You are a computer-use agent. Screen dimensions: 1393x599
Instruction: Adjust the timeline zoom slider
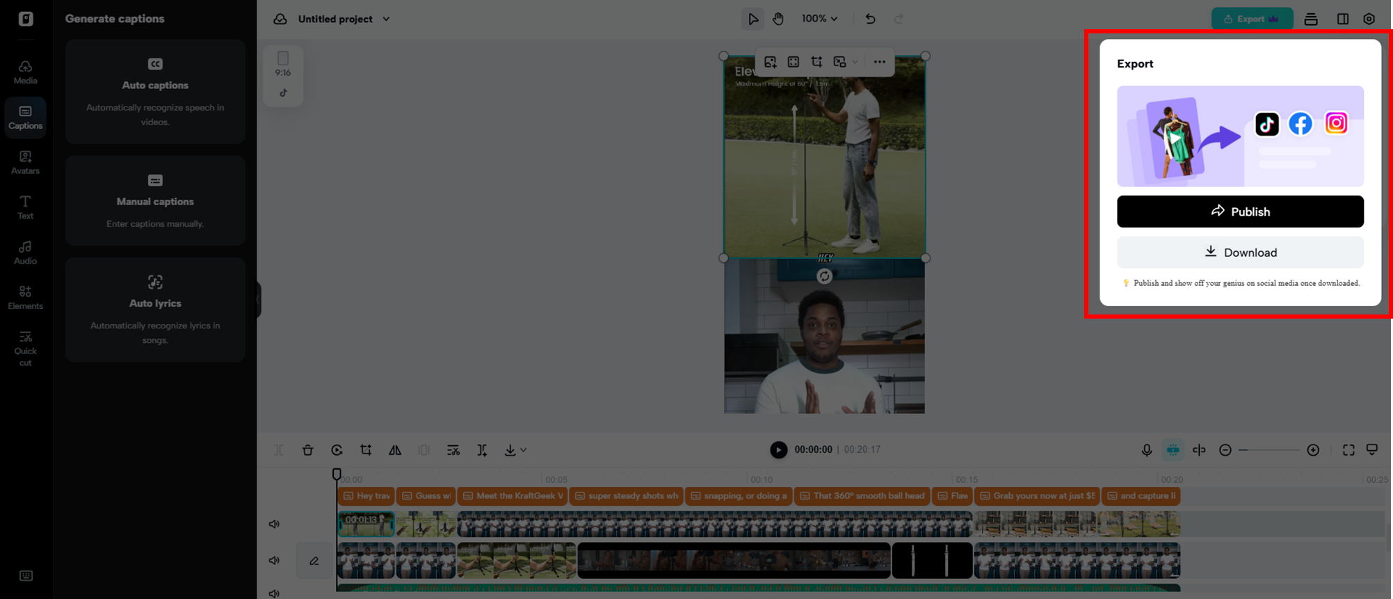pos(1269,450)
